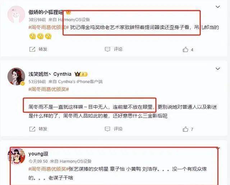Expand options chevron on first post
Screen dimensions: 230x185
(x=218, y=7)
